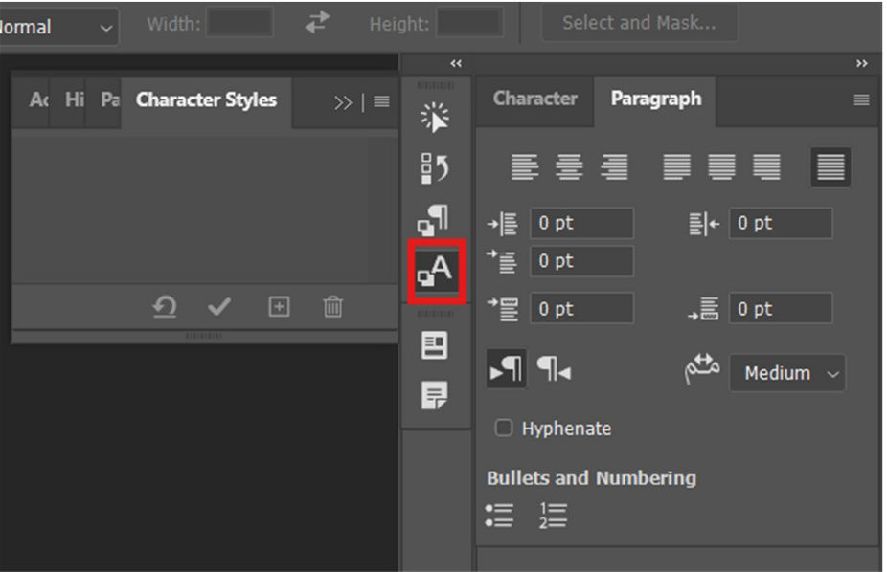Clear override with the reset arrow icon

pyautogui.click(x=165, y=307)
